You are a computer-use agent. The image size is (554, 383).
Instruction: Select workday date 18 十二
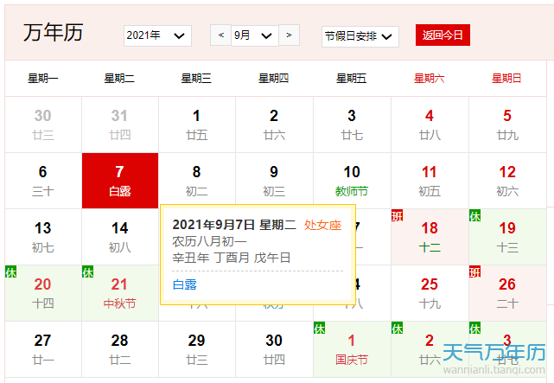tap(430, 237)
